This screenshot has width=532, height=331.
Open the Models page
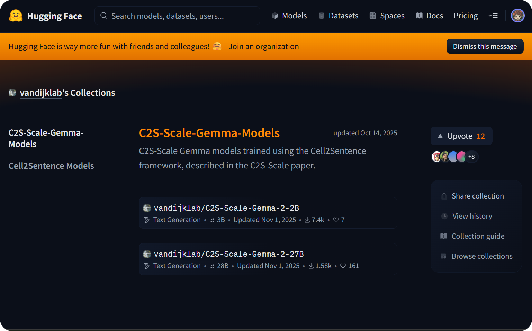[x=289, y=16]
